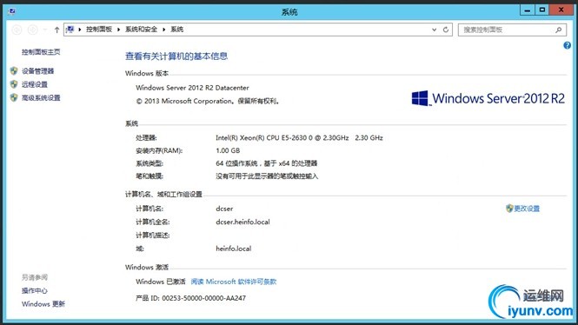Click the search magnifier icon
This screenshot has width=578, height=325.
pyautogui.click(x=559, y=30)
